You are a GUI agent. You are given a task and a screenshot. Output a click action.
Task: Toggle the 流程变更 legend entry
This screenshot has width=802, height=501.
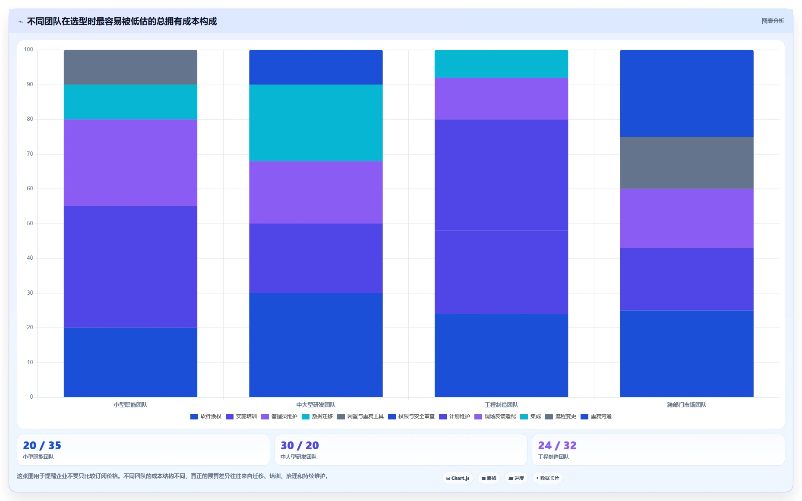561,416
